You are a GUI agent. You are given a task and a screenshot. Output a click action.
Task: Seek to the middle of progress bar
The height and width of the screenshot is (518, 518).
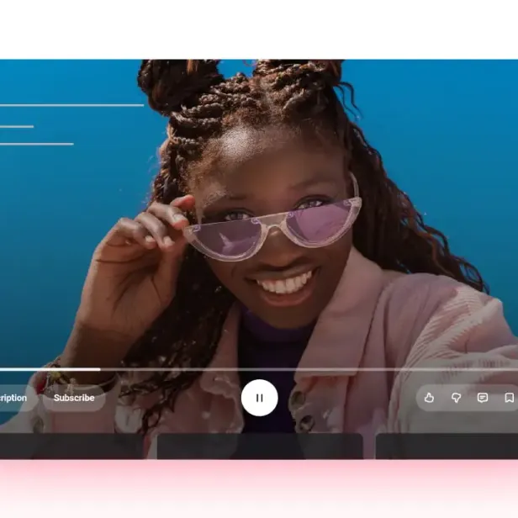point(259,369)
